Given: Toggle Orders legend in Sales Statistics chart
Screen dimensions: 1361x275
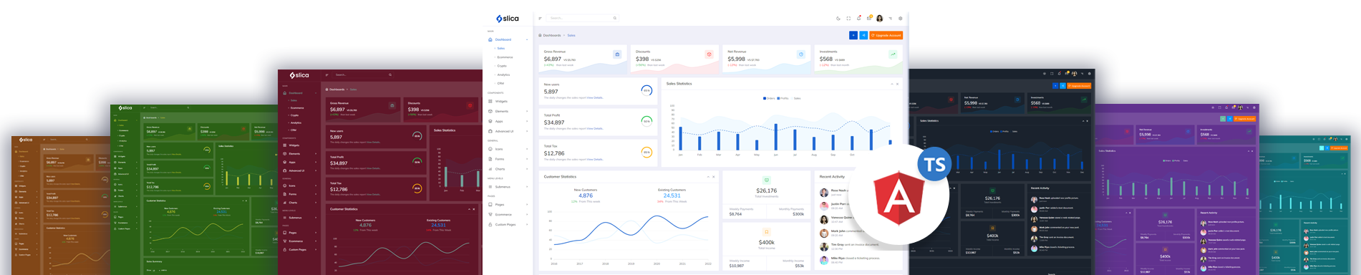Looking at the screenshot, I should click(770, 98).
